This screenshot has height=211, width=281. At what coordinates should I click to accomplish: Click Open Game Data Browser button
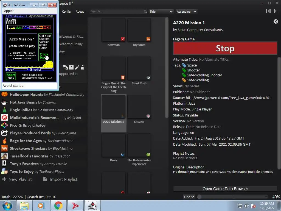click(x=225, y=189)
